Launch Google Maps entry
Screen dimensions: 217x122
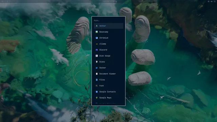pos(108,98)
